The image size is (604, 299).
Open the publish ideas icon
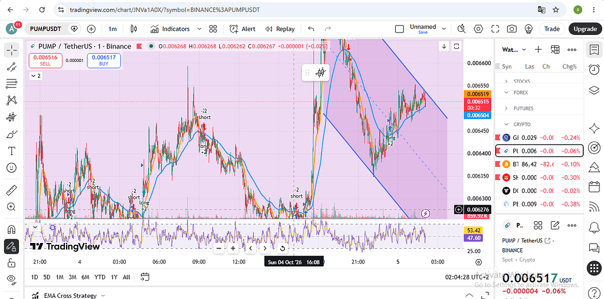pyautogui.click(x=528, y=29)
